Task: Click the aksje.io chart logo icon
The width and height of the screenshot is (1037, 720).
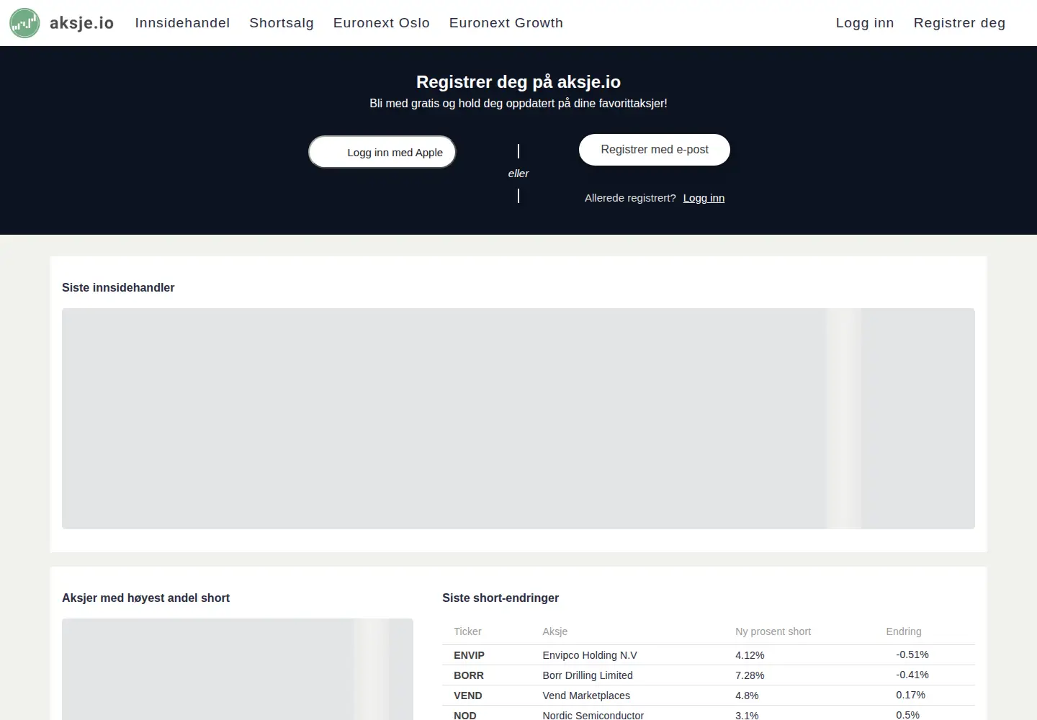Action: point(24,23)
